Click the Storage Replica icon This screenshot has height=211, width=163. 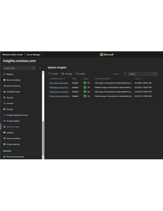coord(4,121)
